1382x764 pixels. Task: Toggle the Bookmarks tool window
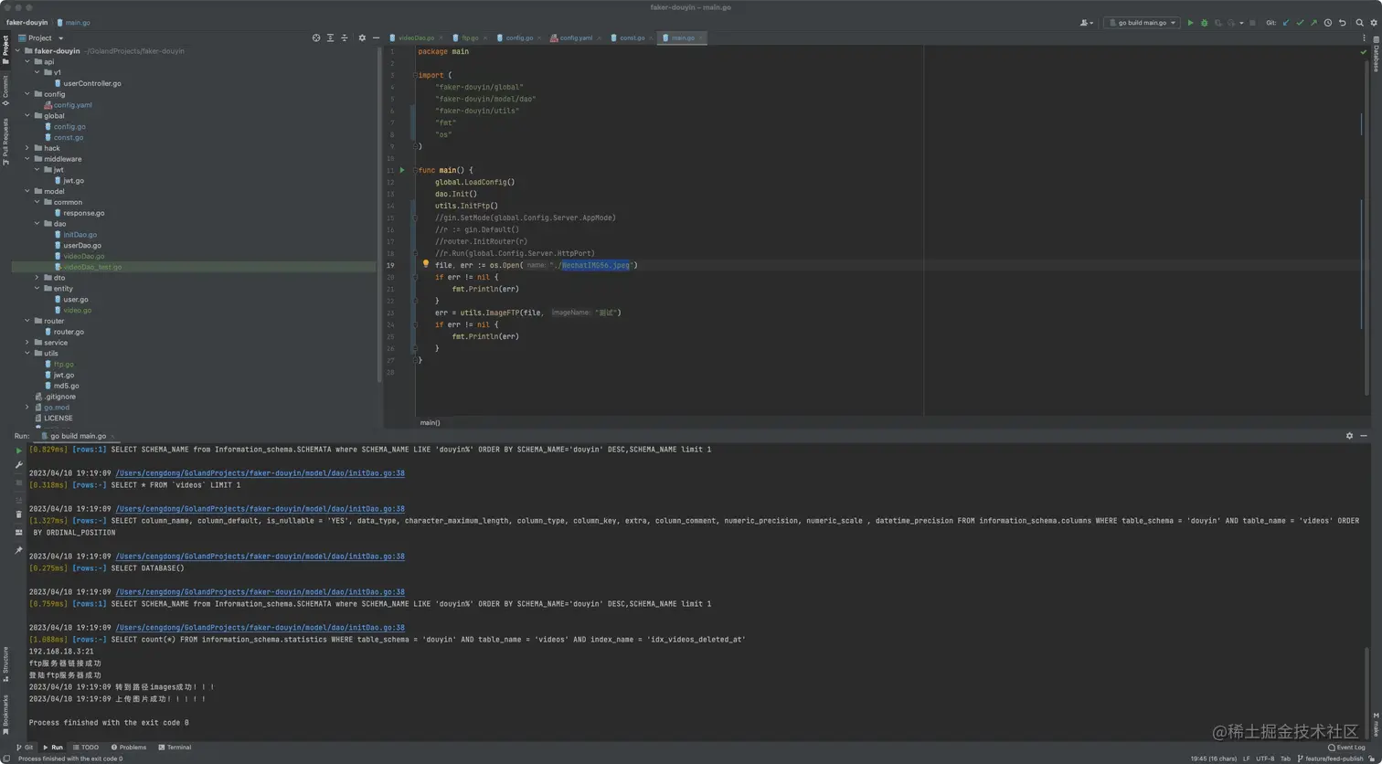click(5, 710)
